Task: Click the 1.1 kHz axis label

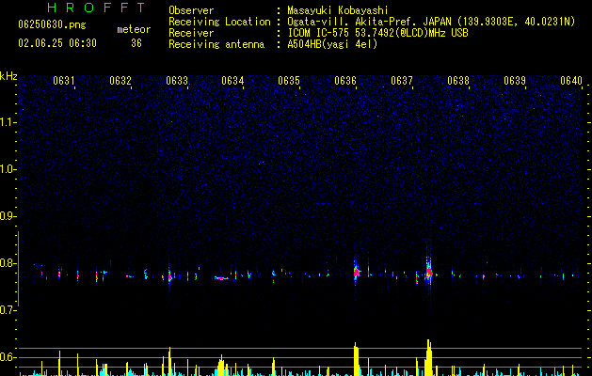Action: pyautogui.click(x=8, y=122)
